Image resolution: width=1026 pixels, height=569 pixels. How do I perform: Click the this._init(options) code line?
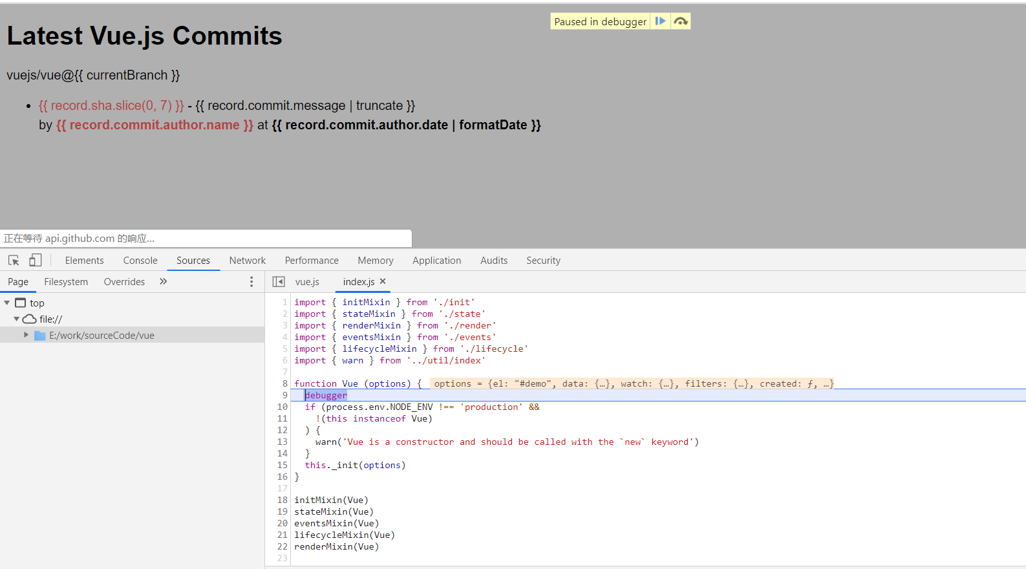(355, 465)
